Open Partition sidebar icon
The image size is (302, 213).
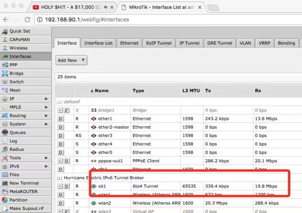click(x=5, y=200)
